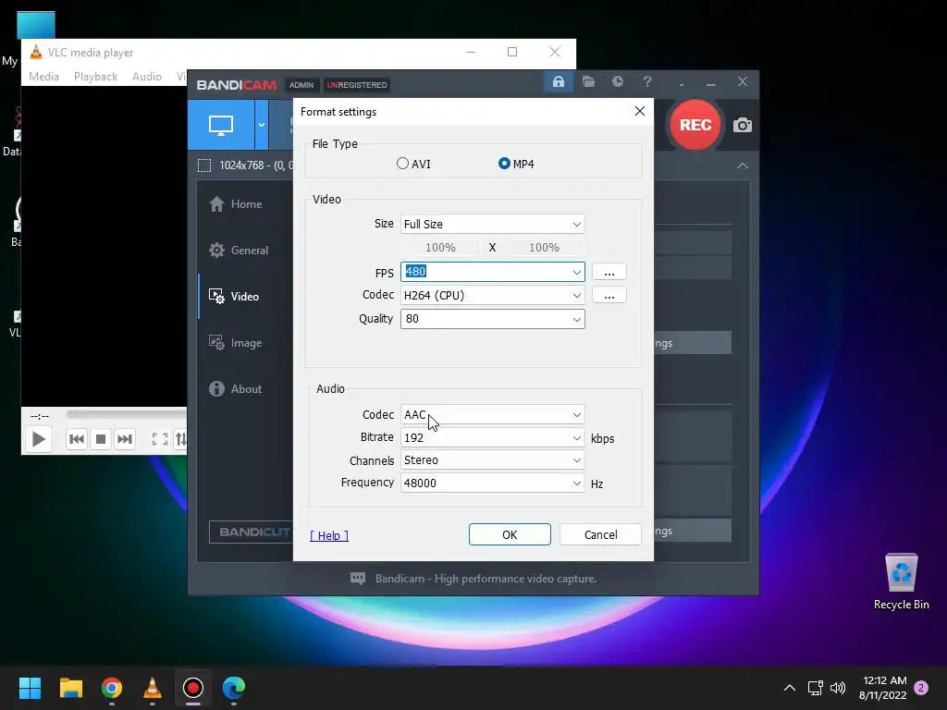Viewport: 947px width, 710px height.
Task: Close the Format settings dialog
Action: 640,111
